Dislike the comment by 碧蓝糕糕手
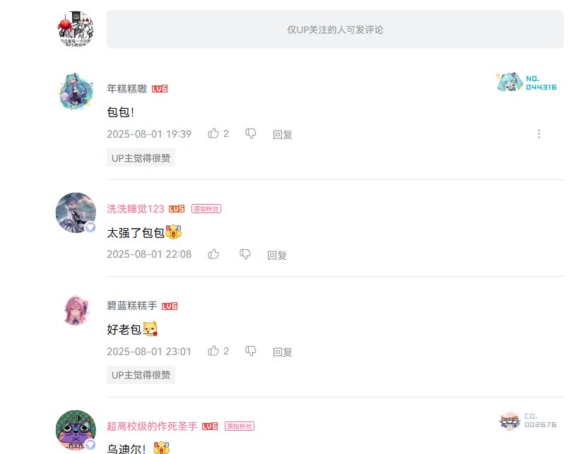This screenshot has width=578, height=454. (251, 350)
